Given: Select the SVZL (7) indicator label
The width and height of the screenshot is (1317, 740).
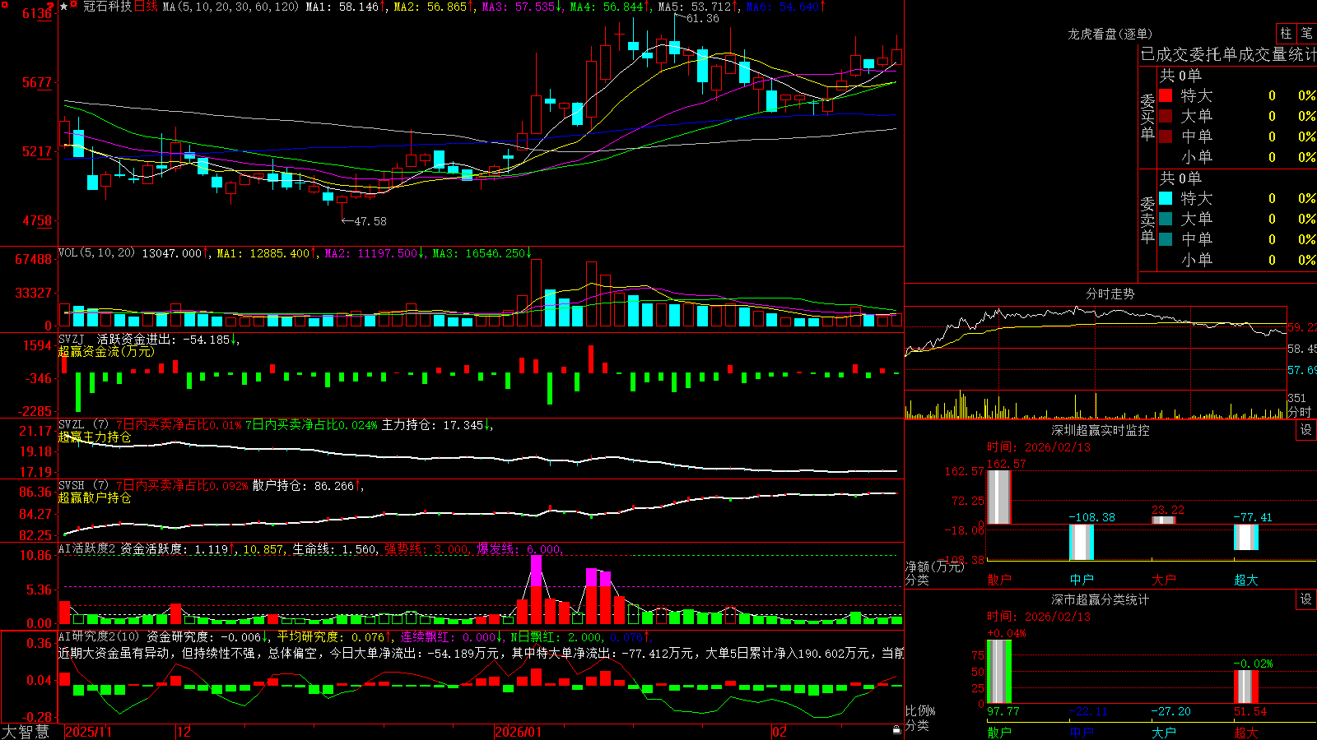Looking at the screenshot, I should click(83, 424).
